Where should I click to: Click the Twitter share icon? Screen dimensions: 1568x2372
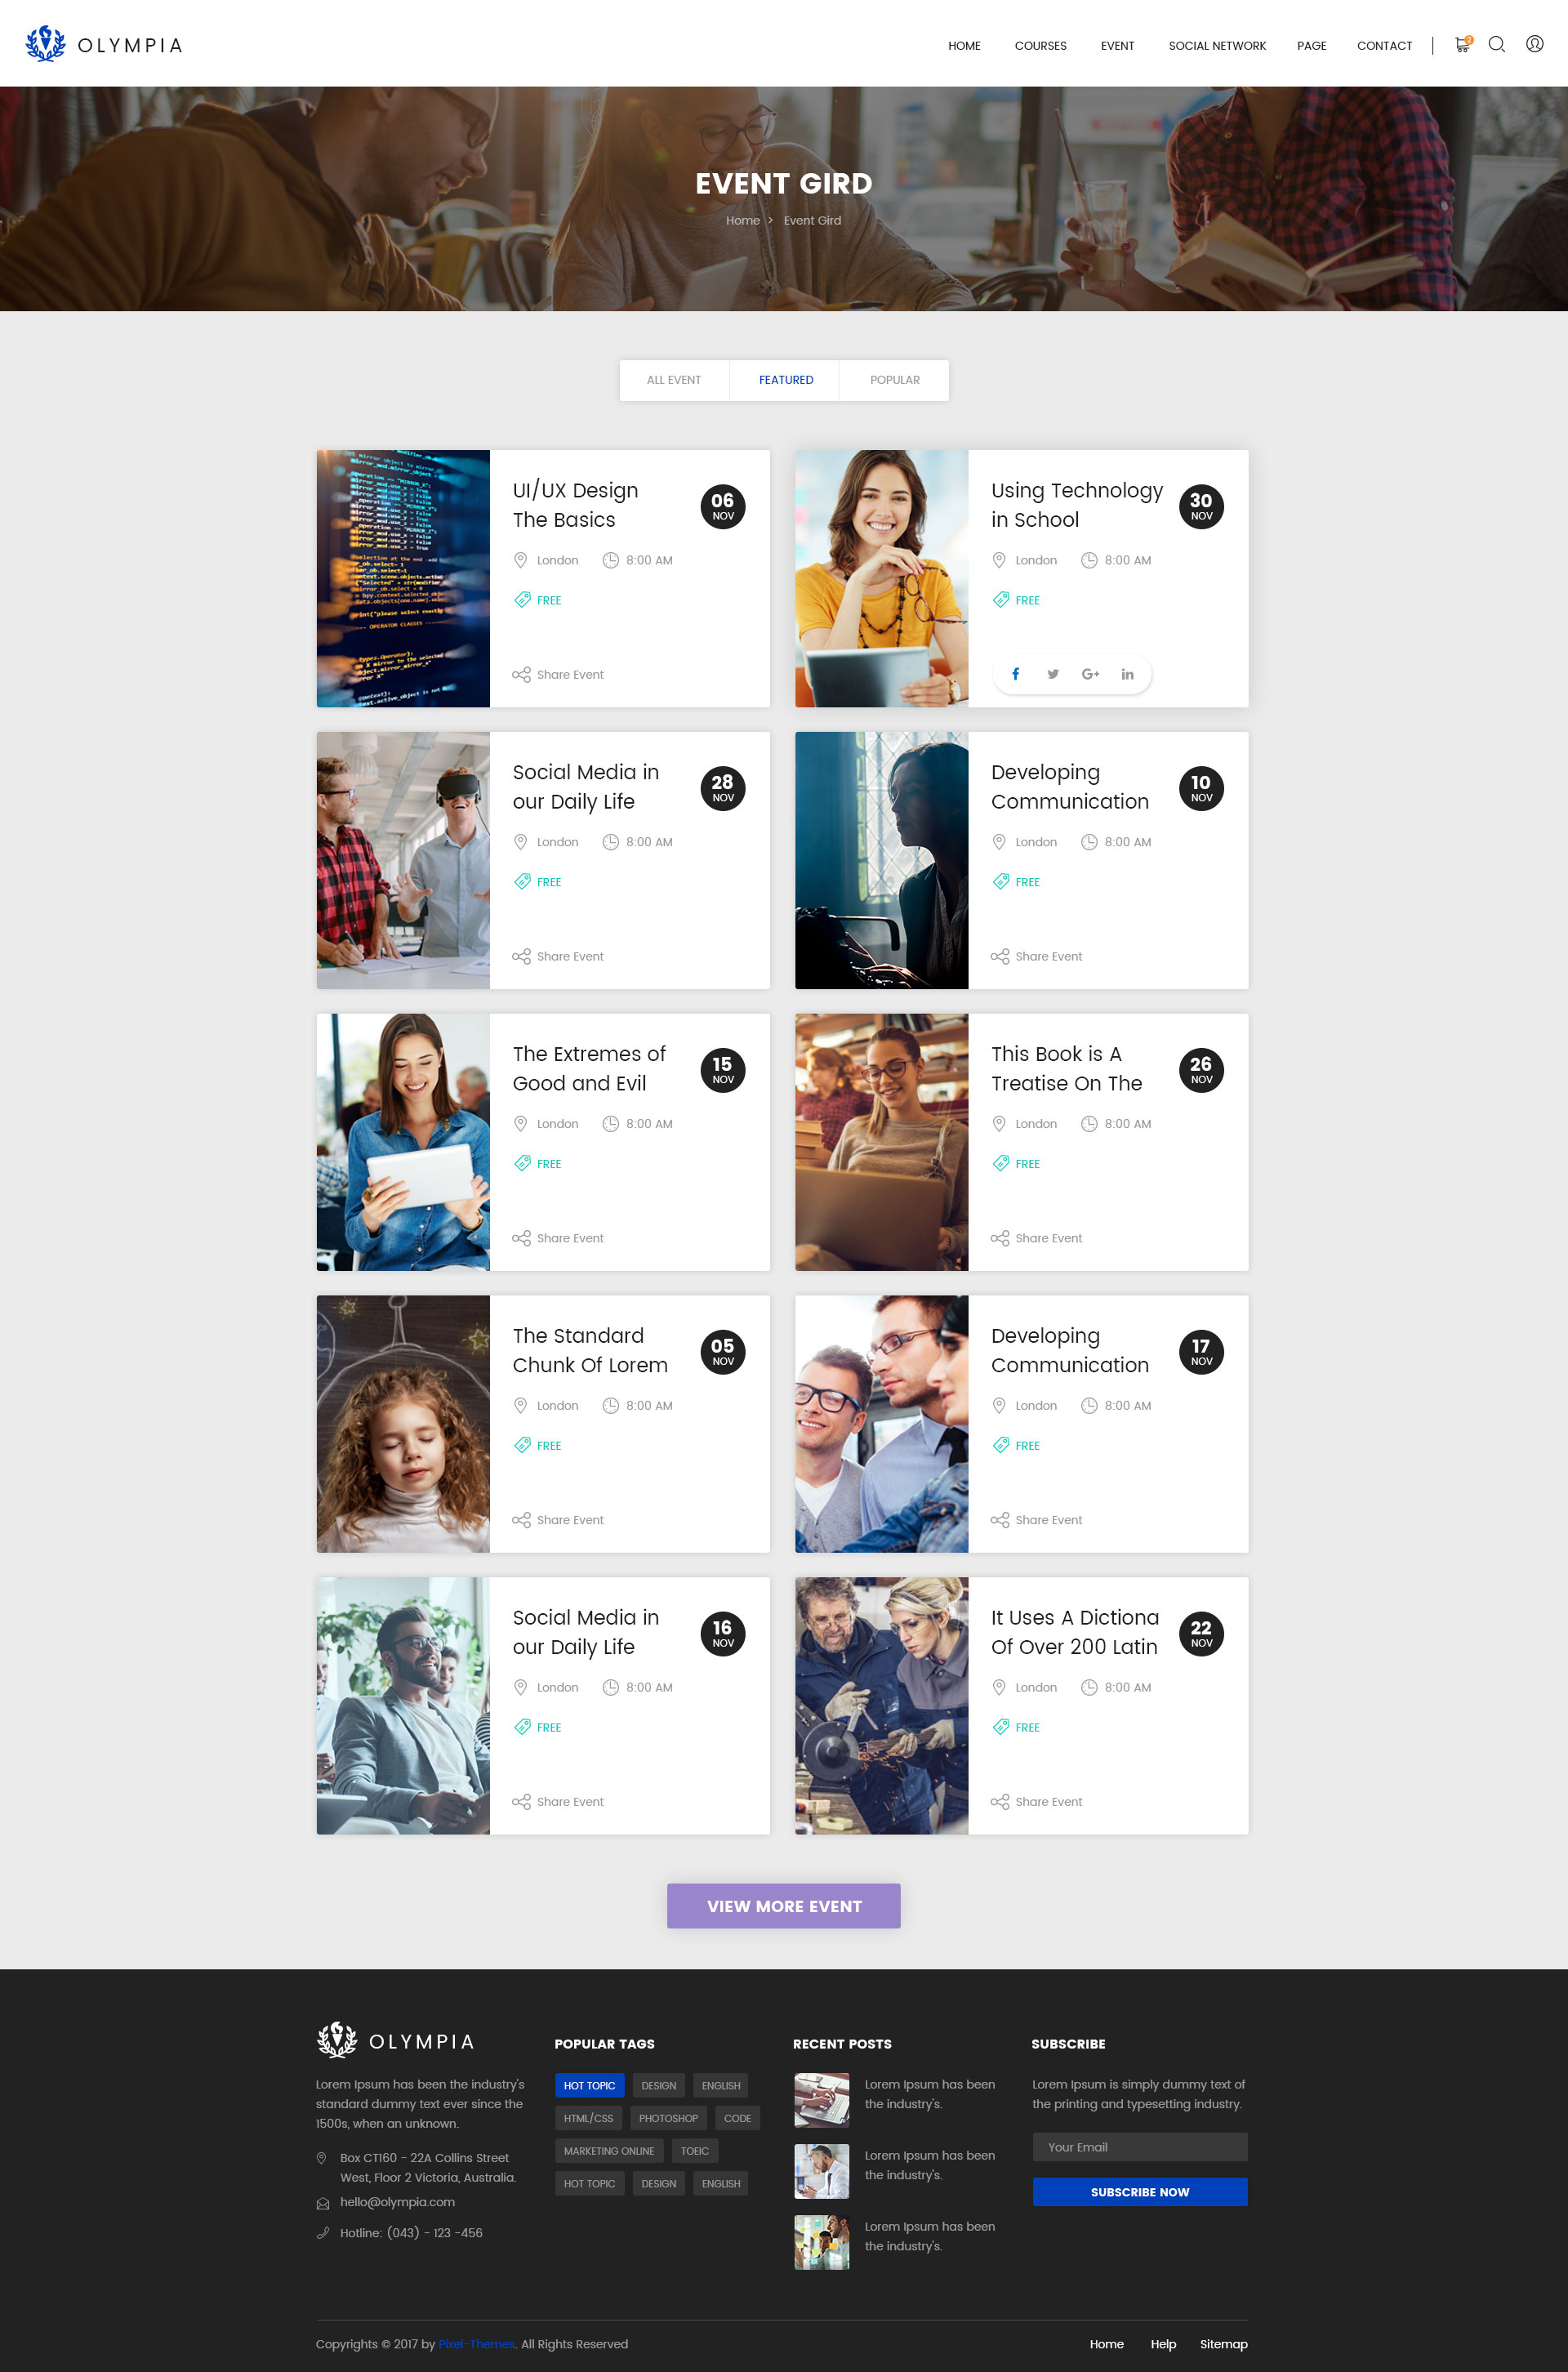[1053, 674]
